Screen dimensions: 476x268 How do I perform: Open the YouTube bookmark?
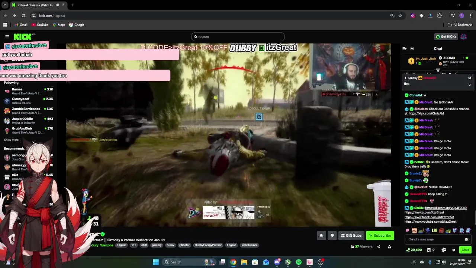[x=40, y=25]
